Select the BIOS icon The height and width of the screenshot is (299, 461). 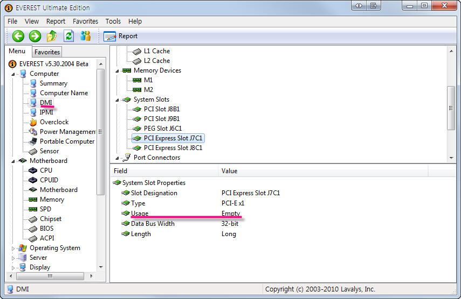click(x=33, y=229)
